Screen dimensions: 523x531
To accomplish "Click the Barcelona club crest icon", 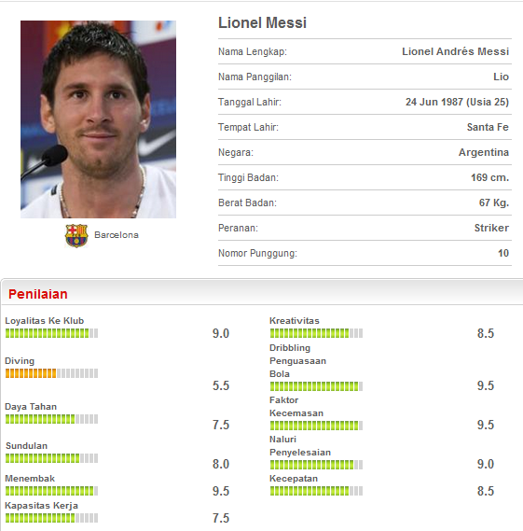I will 76,235.
